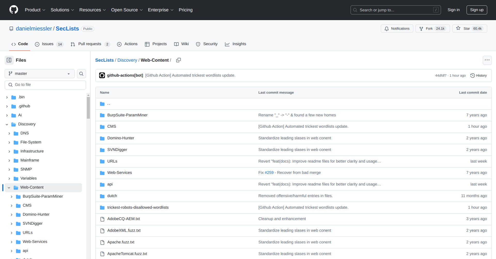Open the Projects tab
Viewport: 496px width, 259px height.
click(156, 44)
